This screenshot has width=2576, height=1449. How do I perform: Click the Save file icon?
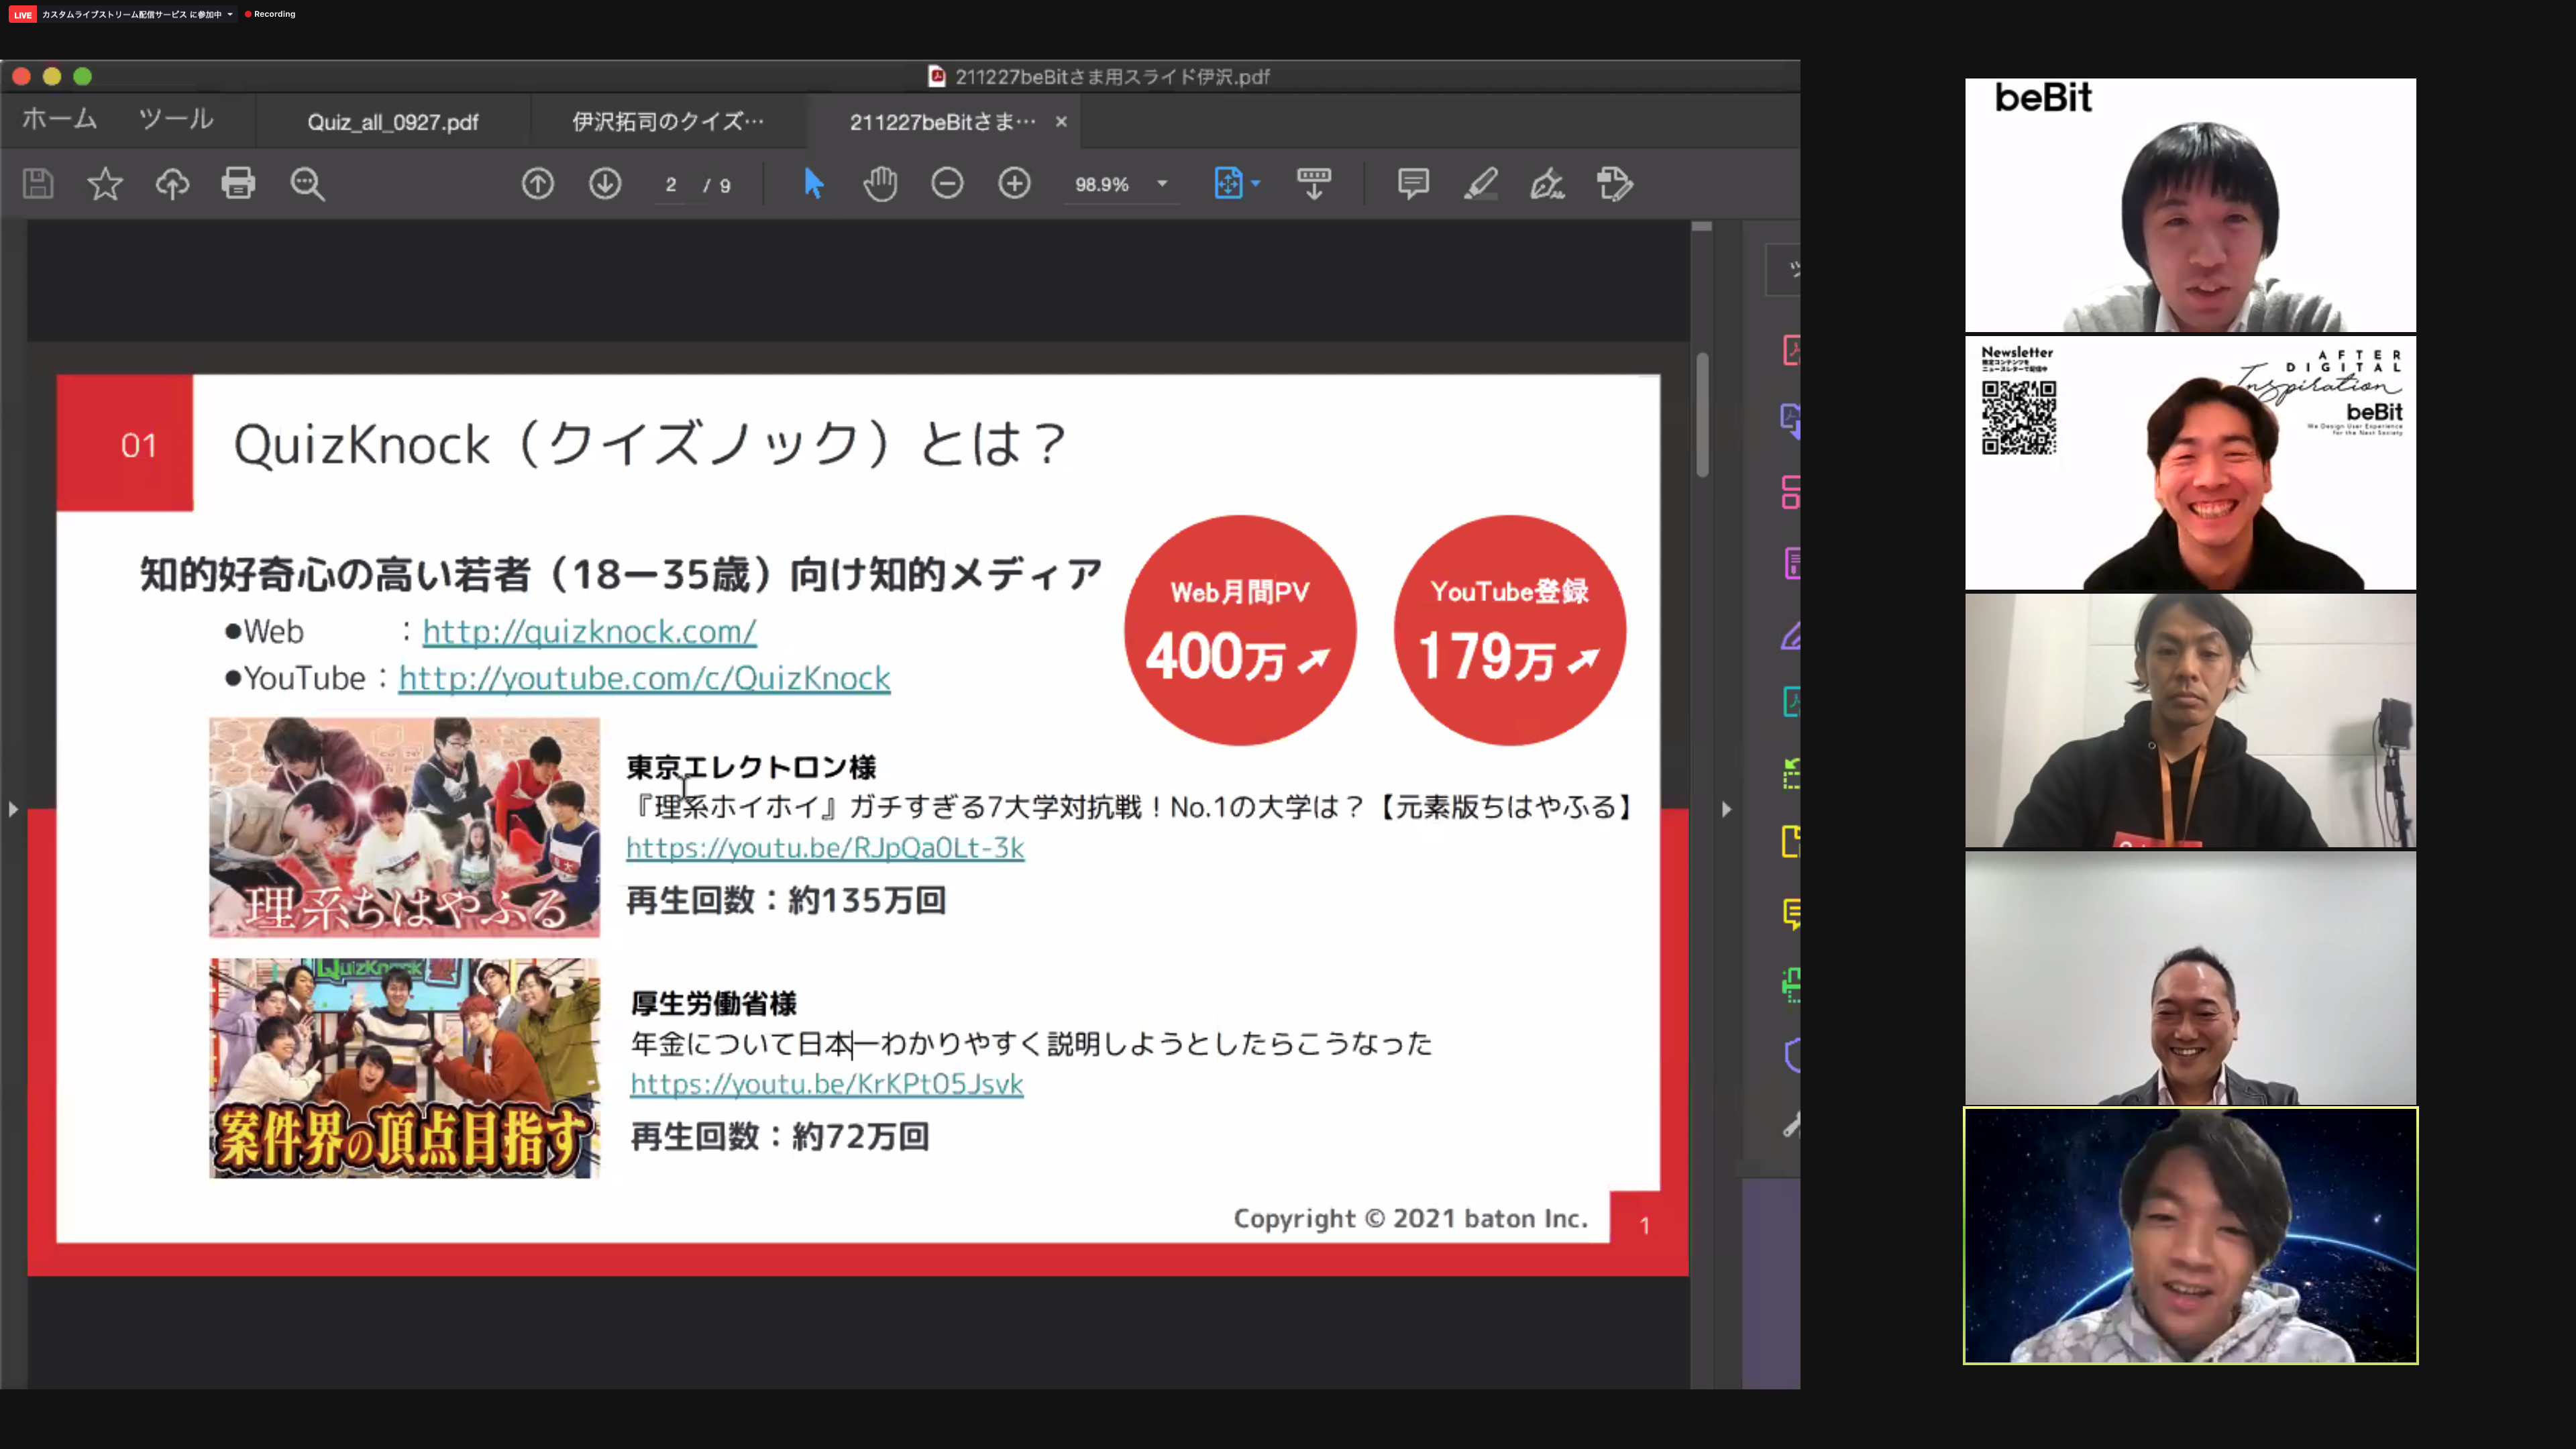38,183
